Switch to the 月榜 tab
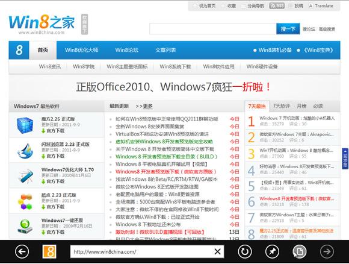Screen dimensions: 349x264 301,106
